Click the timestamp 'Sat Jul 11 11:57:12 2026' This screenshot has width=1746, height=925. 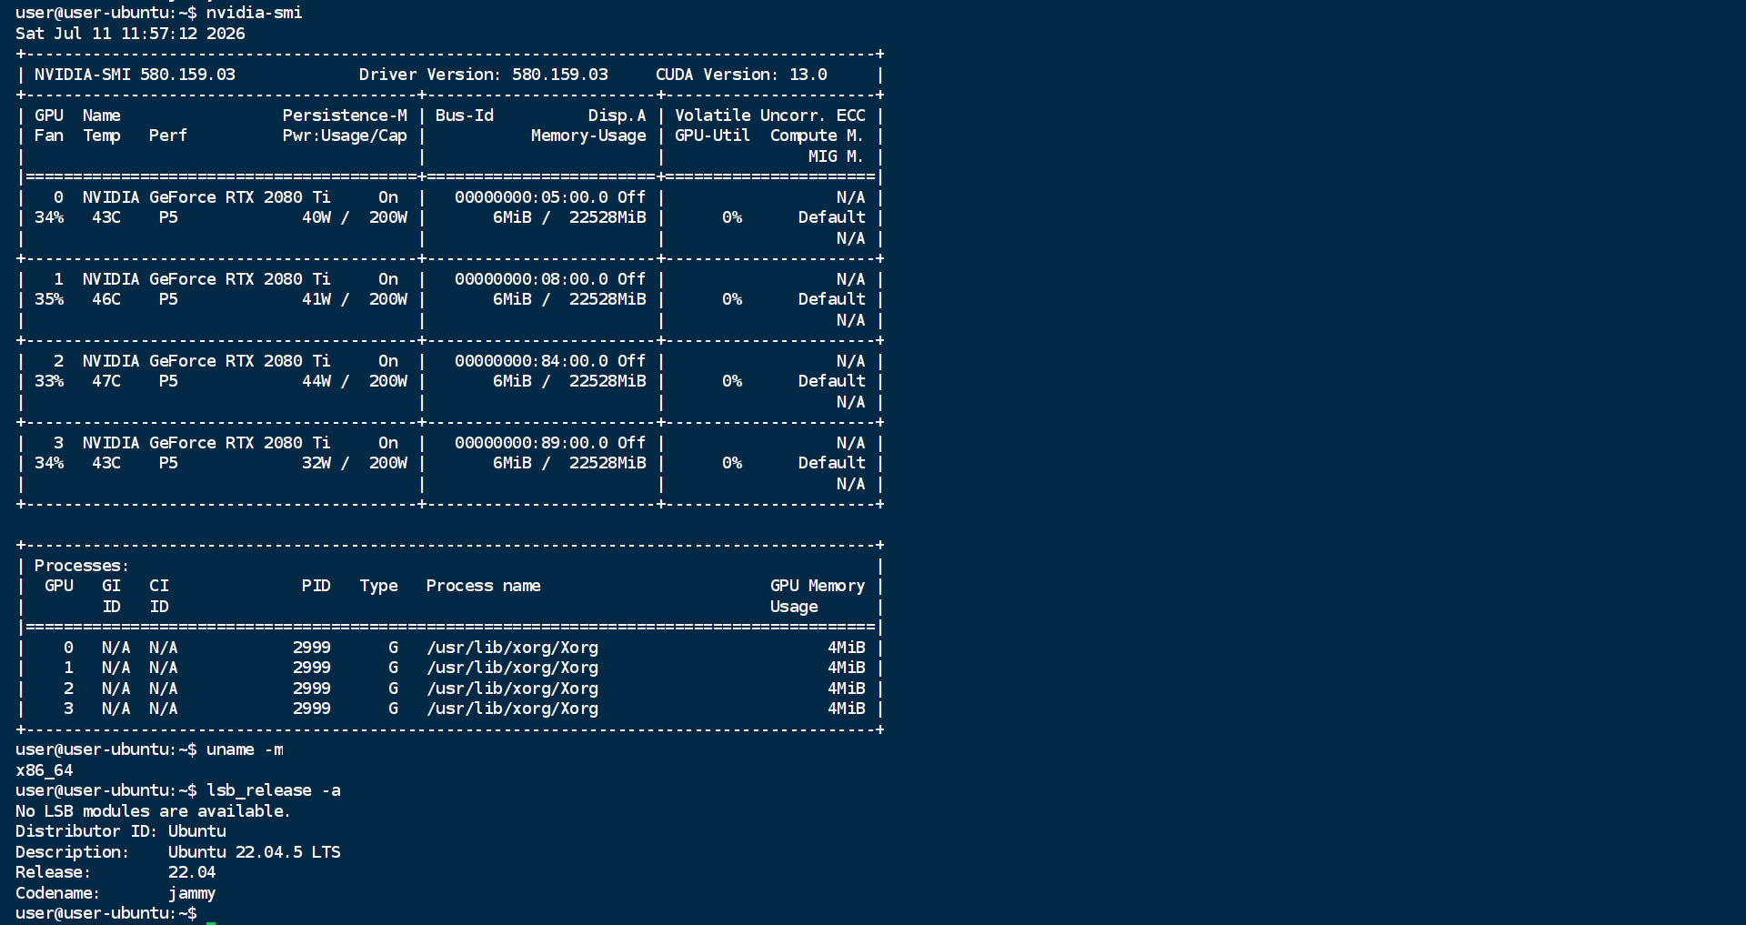[x=130, y=34]
